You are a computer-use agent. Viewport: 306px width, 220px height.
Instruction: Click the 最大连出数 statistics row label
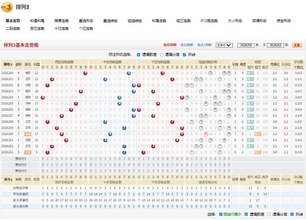click(21, 206)
